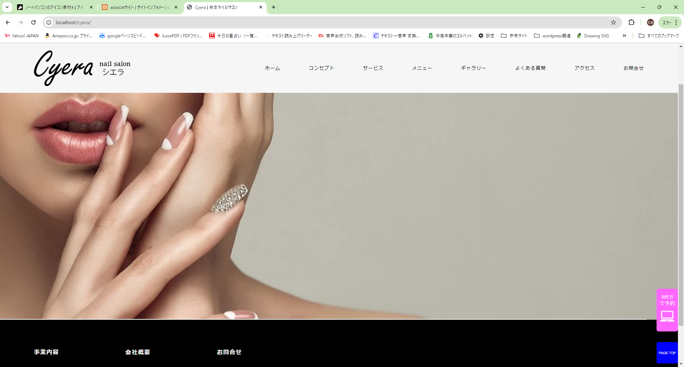Image resolution: width=684 pixels, height=367 pixels.
Task: Open the settings gear bookmark
Action: pos(486,36)
